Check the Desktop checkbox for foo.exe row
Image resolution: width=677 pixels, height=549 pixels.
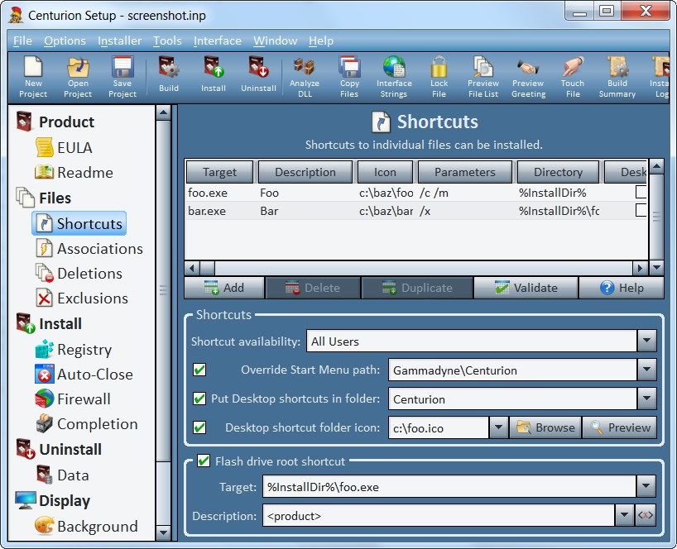641,192
